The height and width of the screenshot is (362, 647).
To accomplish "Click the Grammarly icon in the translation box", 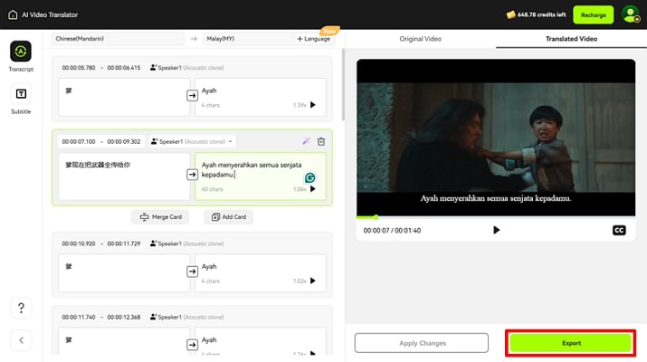I will pos(309,177).
